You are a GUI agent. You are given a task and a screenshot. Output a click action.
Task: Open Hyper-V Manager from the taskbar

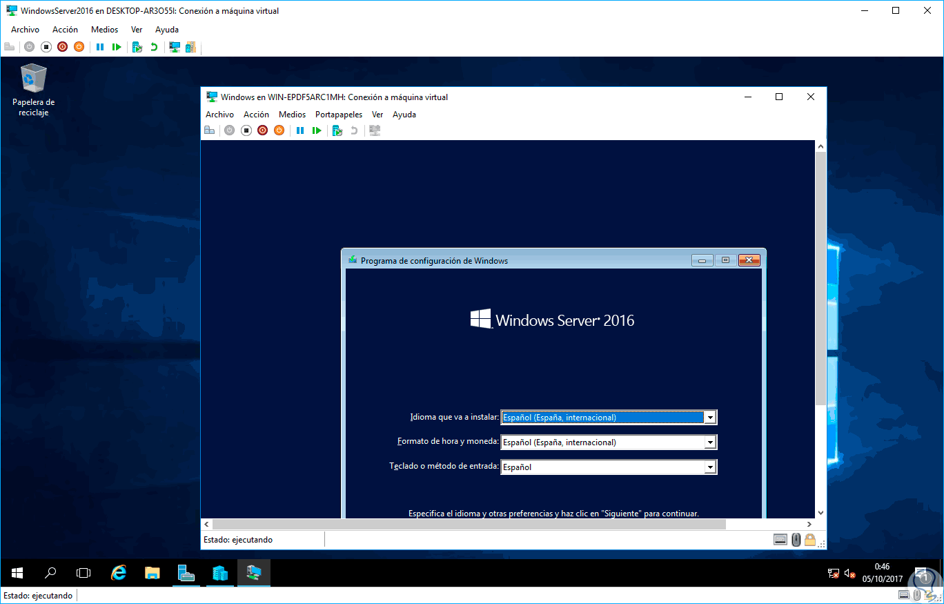point(220,573)
